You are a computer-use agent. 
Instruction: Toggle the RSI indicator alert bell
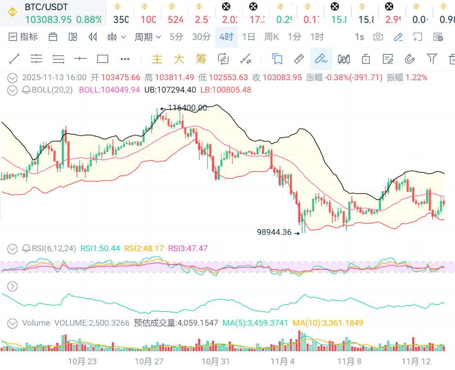coord(27,249)
